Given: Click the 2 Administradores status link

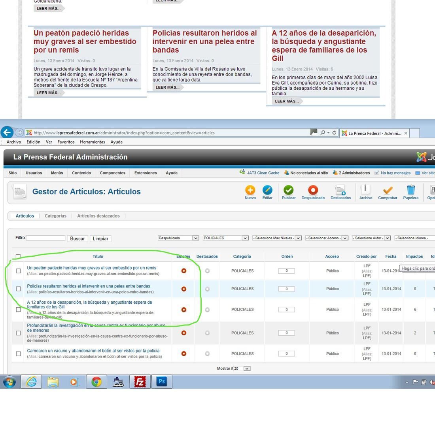Looking at the screenshot, I should (x=354, y=173).
